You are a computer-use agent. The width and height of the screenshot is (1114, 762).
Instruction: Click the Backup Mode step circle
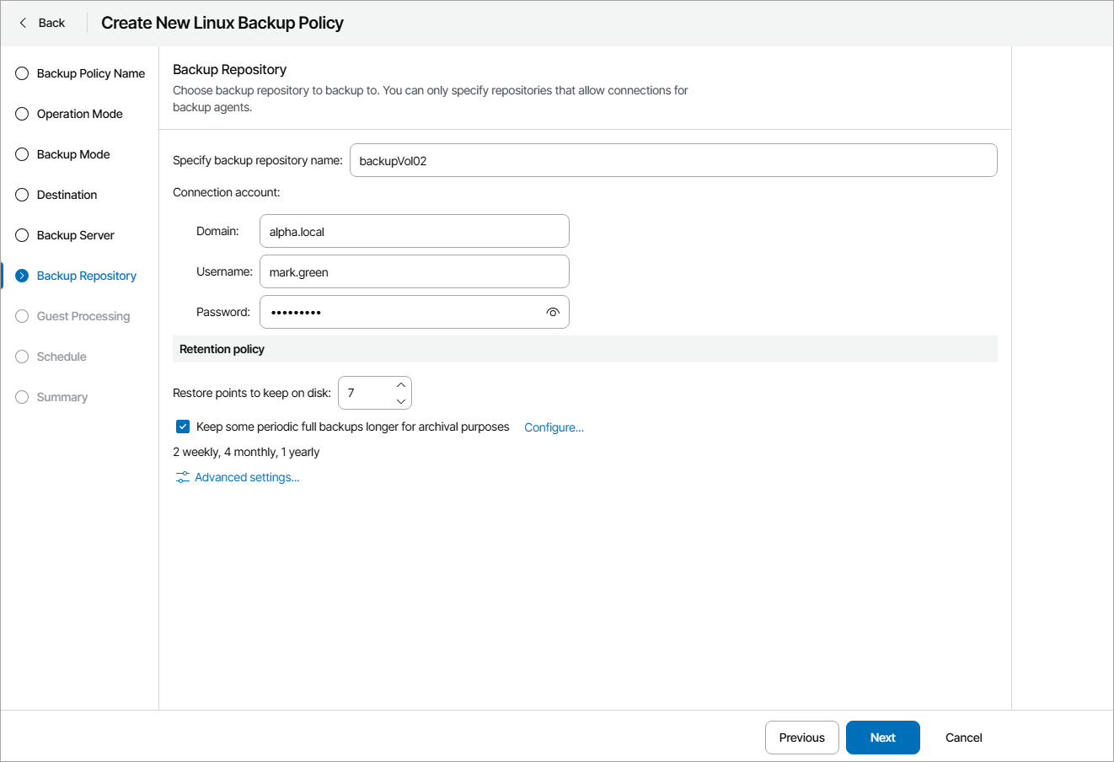click(22, 154)
